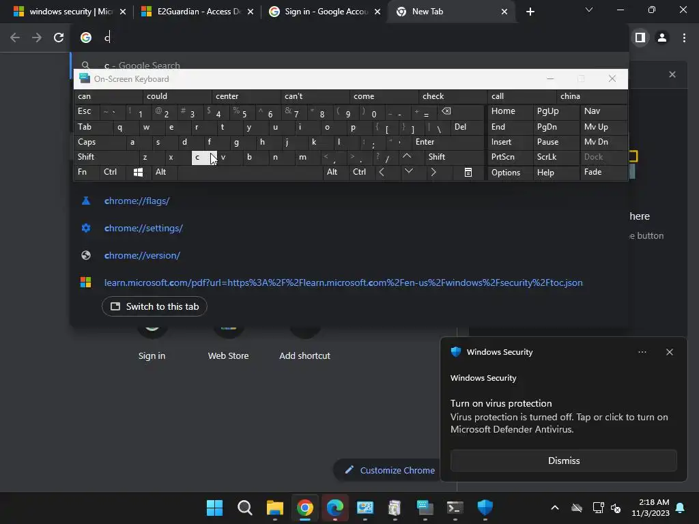Pick the 'can't' word prediction

coord(315,96)
